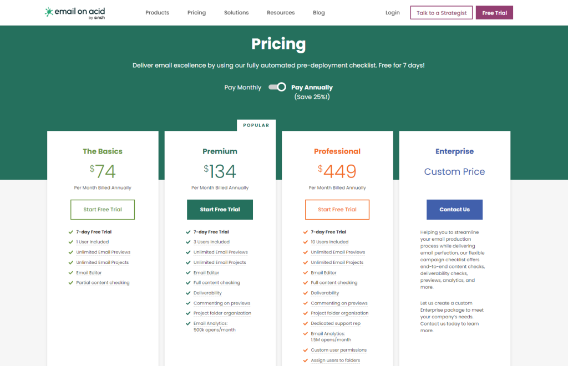This screenshot has width=568, height=366.
Task: Click the Premium plan title
Action: (x=220, y=151)
